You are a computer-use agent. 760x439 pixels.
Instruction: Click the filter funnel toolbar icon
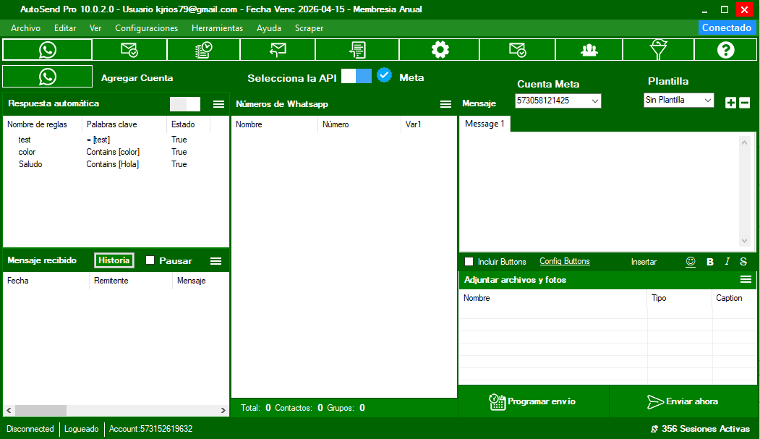pos(658,50)
